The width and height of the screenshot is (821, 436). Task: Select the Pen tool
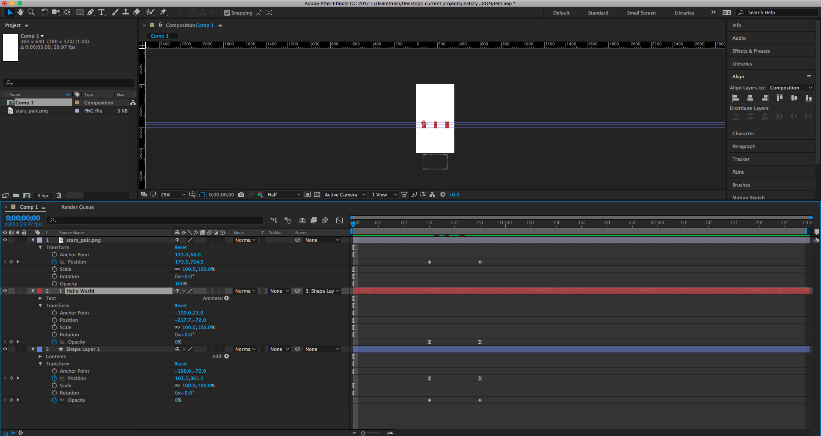pyautogui.click(x=91, y=12)
